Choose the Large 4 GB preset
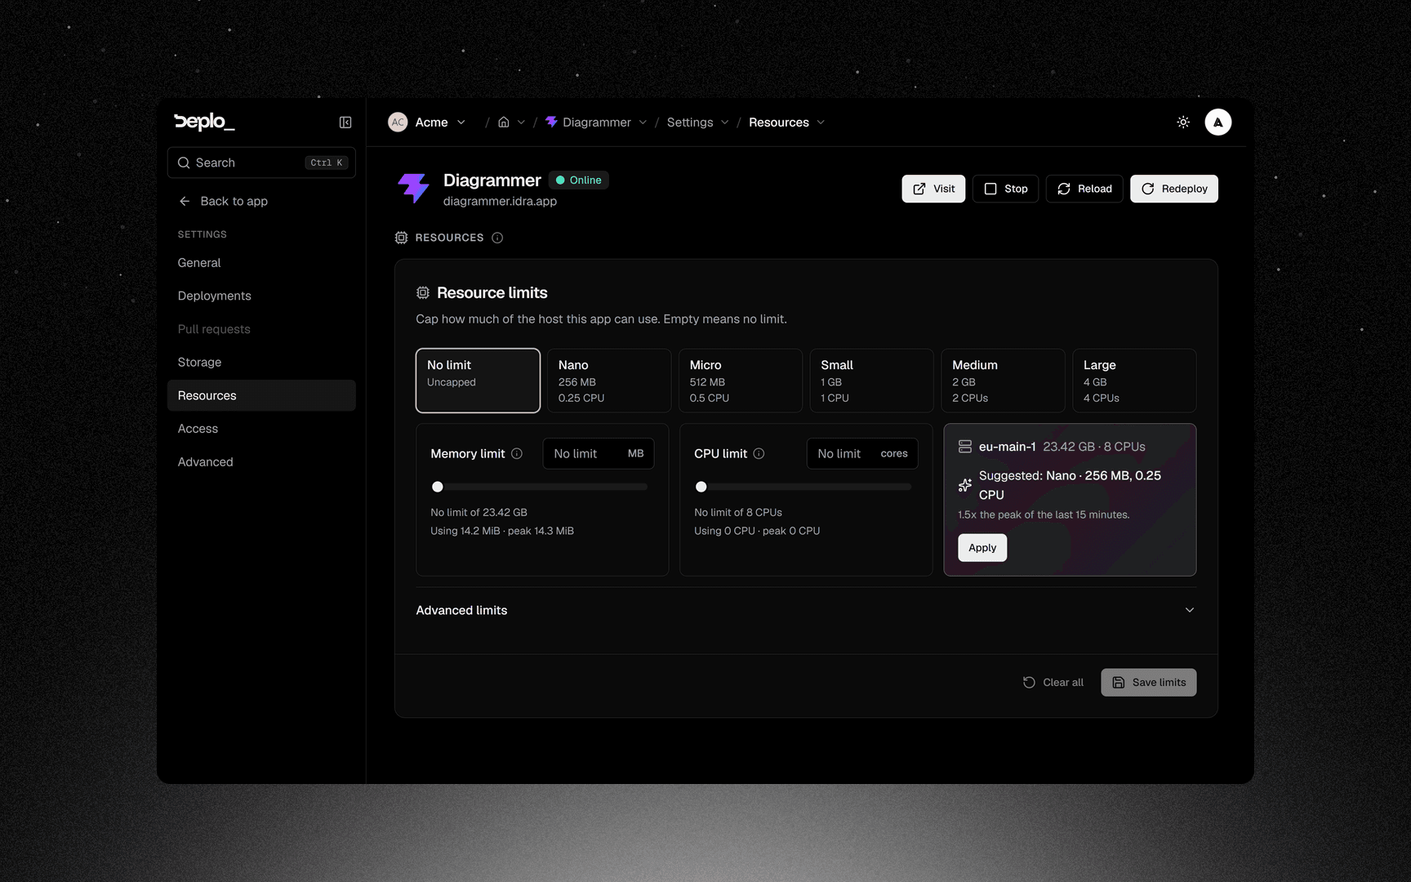1411x882 pixels. 1134,381
